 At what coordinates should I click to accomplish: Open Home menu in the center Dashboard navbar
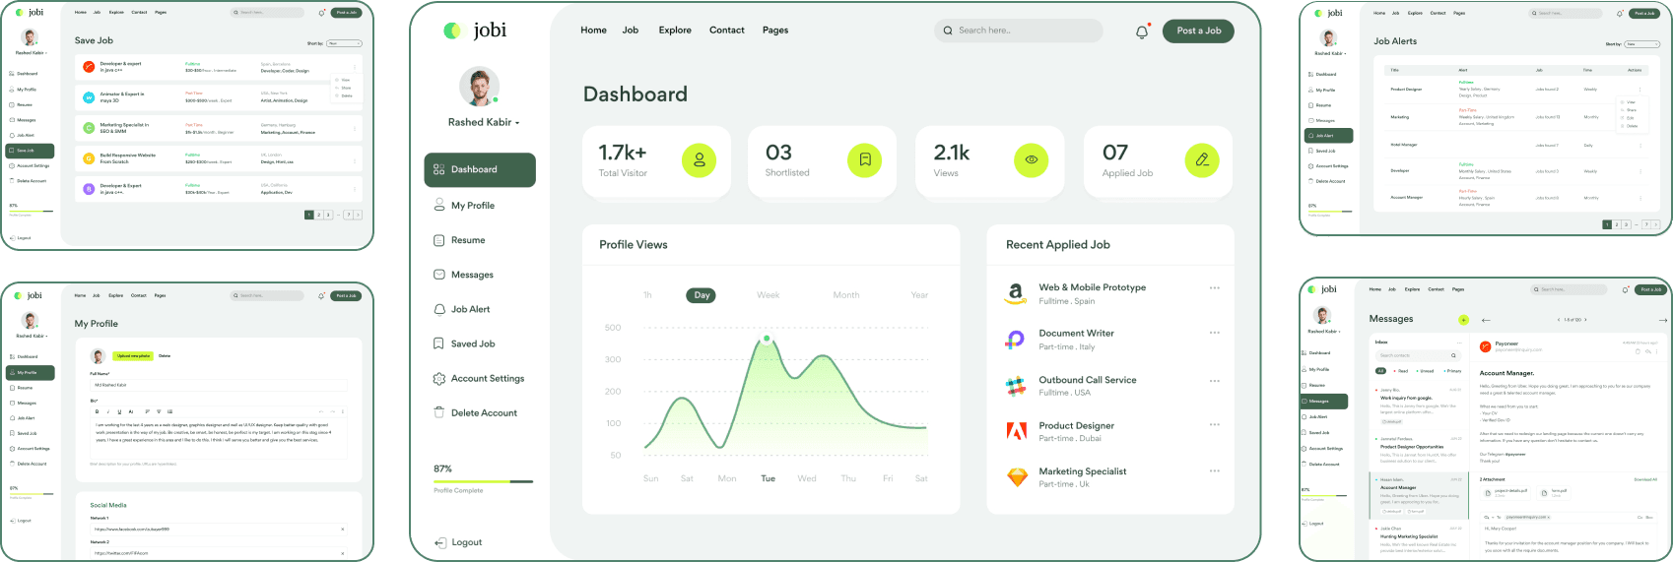point(594,31)
